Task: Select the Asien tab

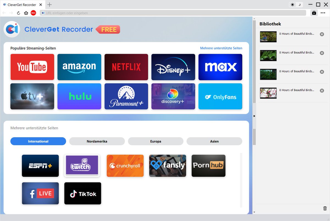Action: (x=215, y=141)
